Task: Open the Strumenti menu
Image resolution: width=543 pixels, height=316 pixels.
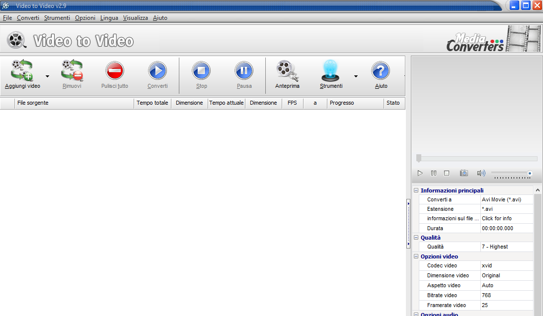Action: click(x=57, y=18)
